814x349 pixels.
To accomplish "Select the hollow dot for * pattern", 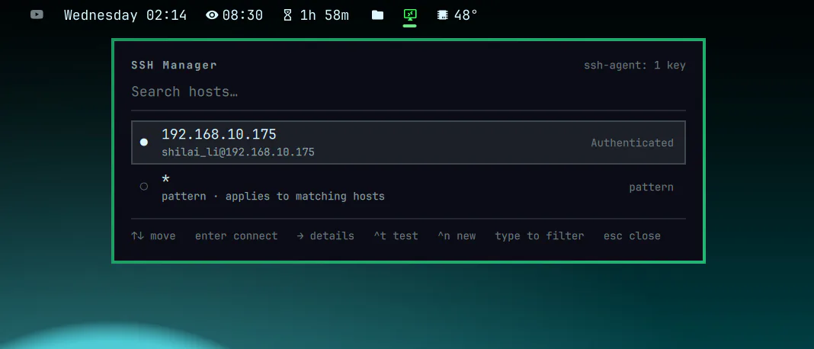I will pyautogui.click(x=144, y=187).
